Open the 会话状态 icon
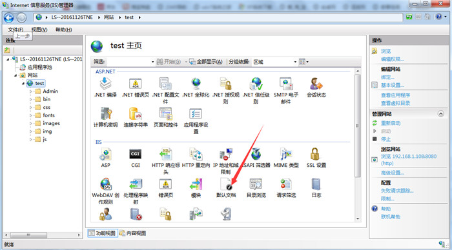 click(x=316, y=88)
